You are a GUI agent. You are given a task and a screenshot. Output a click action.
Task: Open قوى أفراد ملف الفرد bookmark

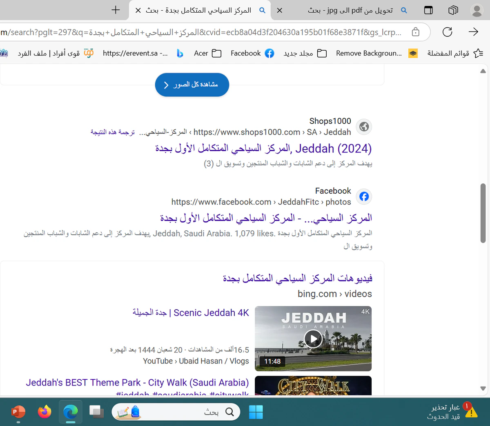(x=56, y=53)
